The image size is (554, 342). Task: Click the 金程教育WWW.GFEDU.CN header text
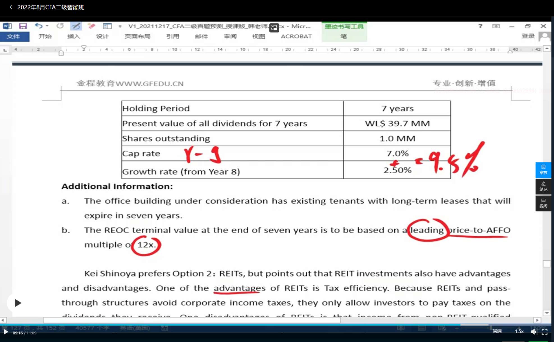pos(130,83)
